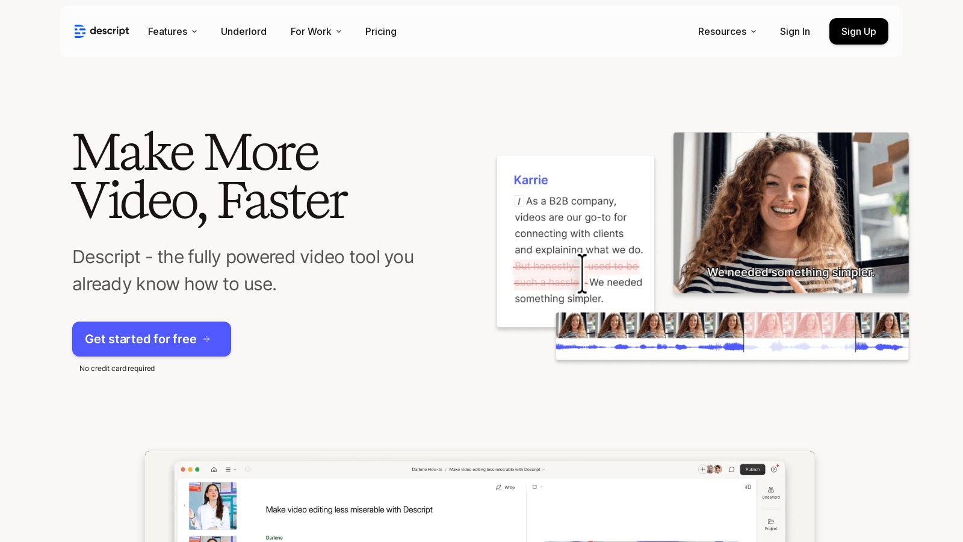Toggle the panel layout icon
This screenshot has height=542, width=963.
[748, 487]
